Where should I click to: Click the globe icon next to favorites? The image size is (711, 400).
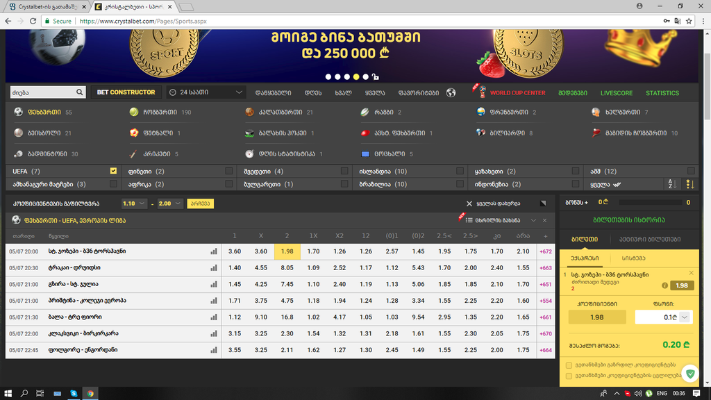click(451, 92)
